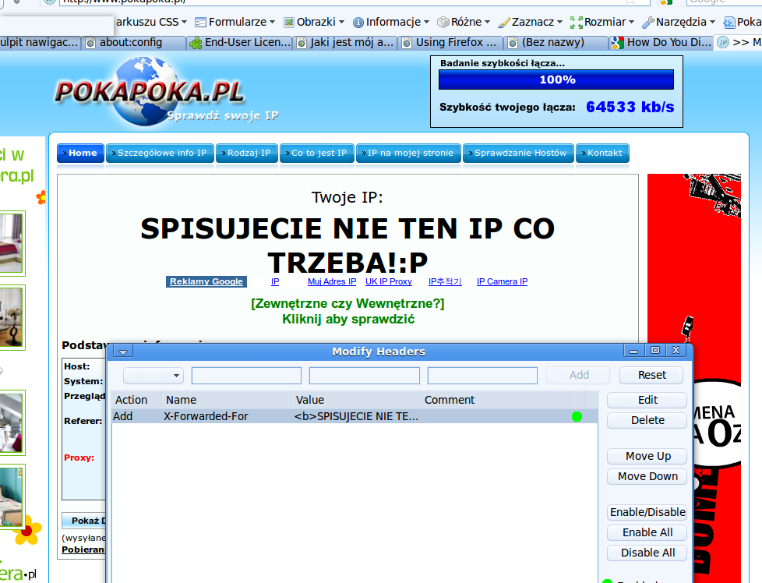Click the Enable All button
The width and height of the screenshot is (762, 583).
647,533
